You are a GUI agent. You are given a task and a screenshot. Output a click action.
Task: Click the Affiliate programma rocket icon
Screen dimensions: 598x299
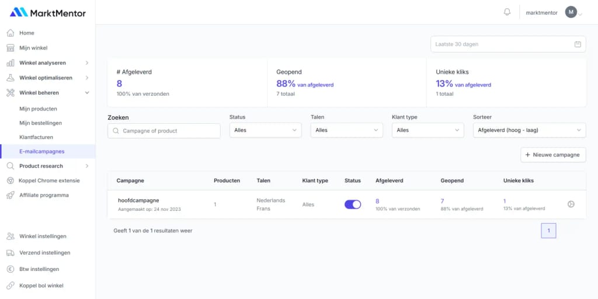point(11,195)
